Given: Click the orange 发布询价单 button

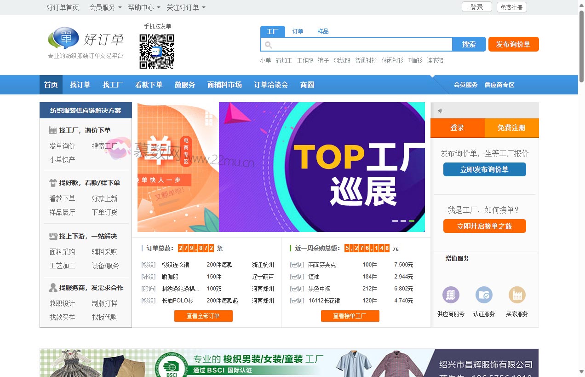Looking at the screenshot, I should [x=513, y=44].
